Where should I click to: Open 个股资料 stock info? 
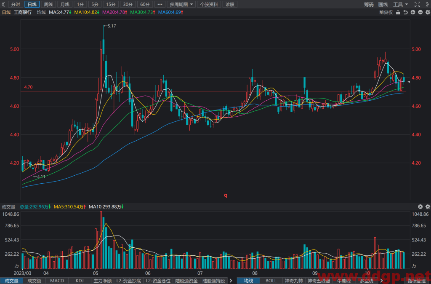[x=209, y=4]
